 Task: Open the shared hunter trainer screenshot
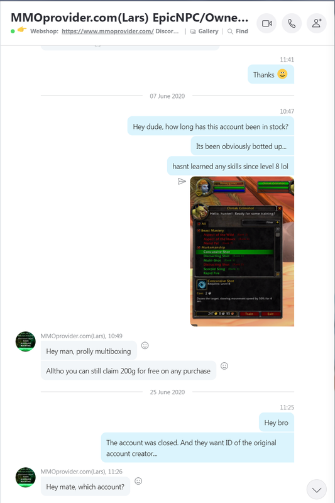(x=242, y=251)
